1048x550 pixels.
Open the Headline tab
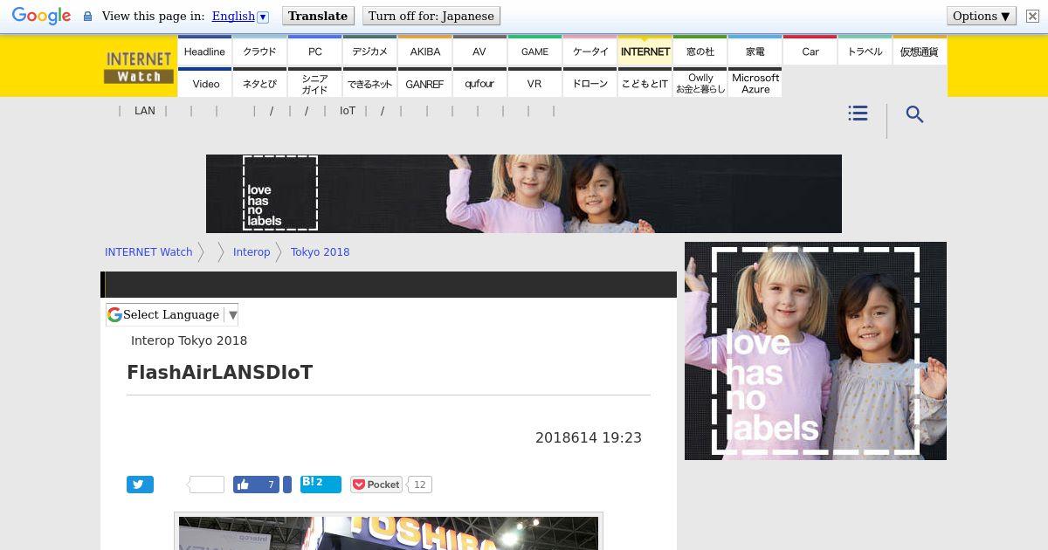(x=204, y=51)
